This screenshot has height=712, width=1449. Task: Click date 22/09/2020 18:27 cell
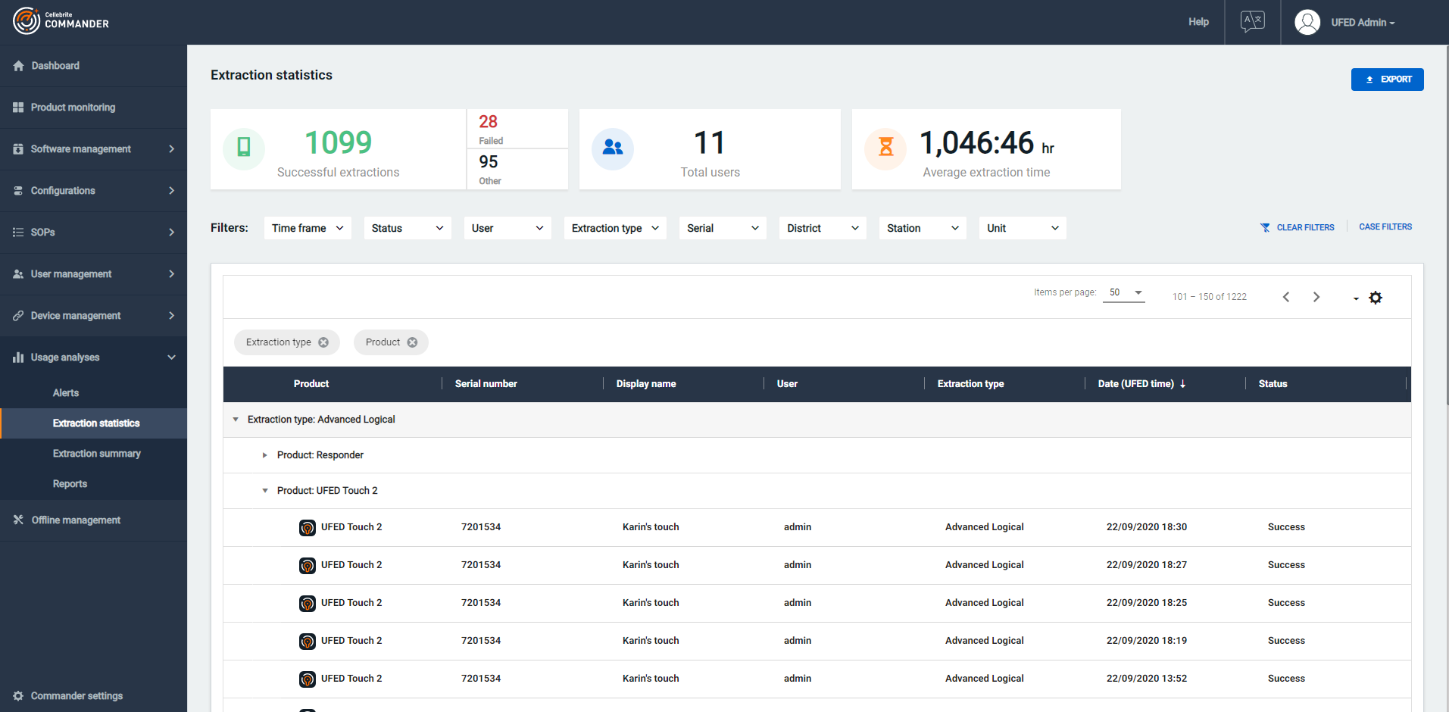pos(1147,565)
